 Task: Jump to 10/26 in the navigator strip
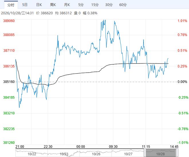coord(96,154)
